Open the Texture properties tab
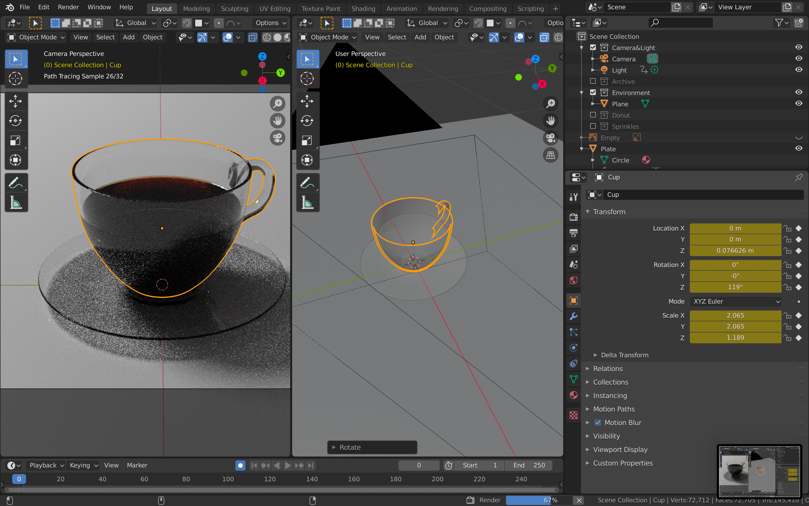This screenshot has width=809, height=506. [574, 415]
